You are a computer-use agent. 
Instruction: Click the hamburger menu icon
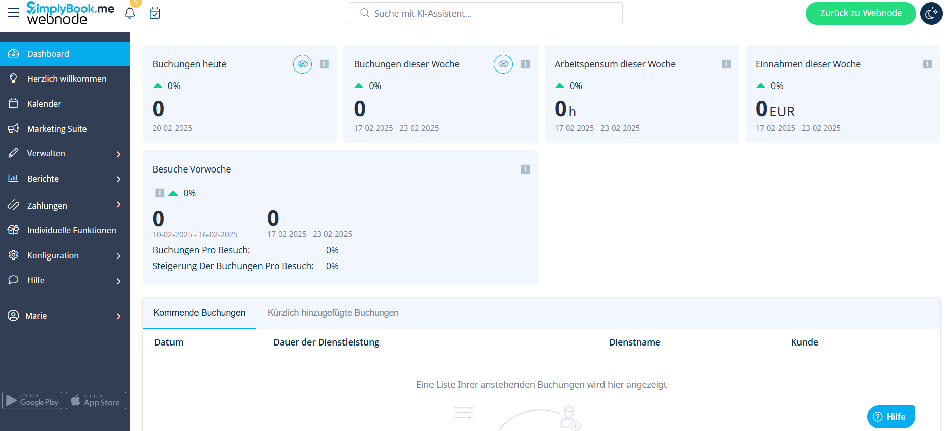(14, 13)
